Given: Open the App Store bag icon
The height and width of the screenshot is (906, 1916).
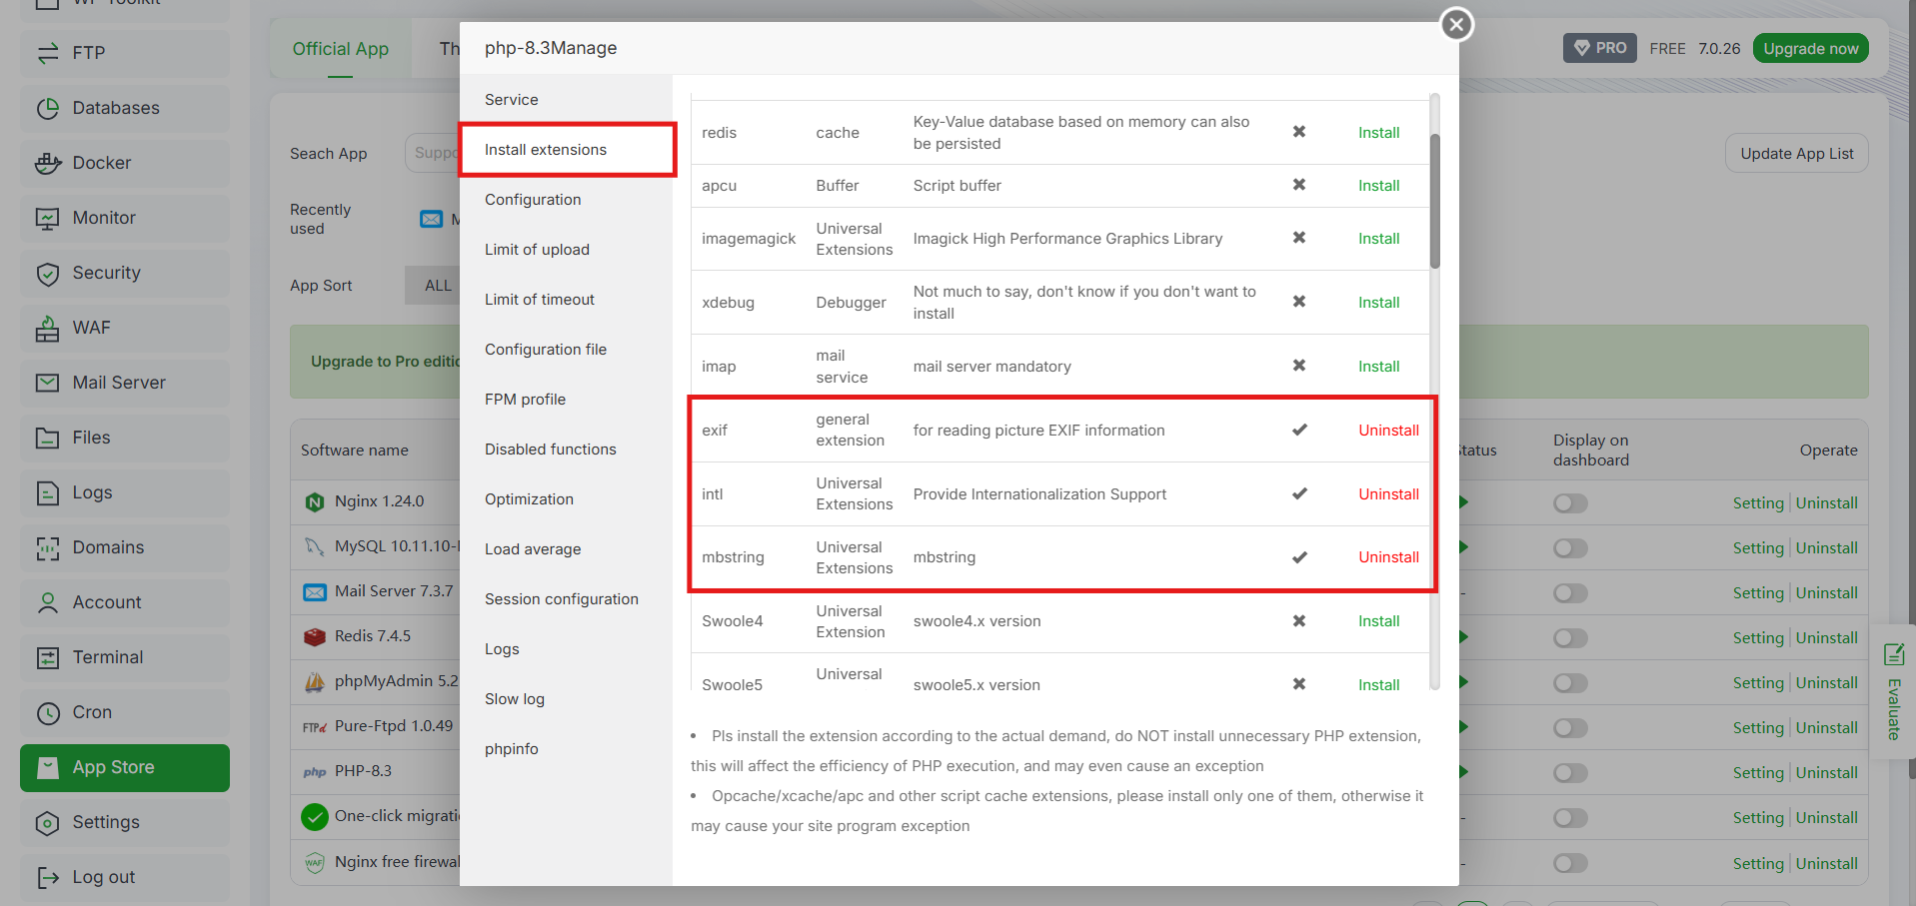Looking at the screenshot, I should pos(47,767).
